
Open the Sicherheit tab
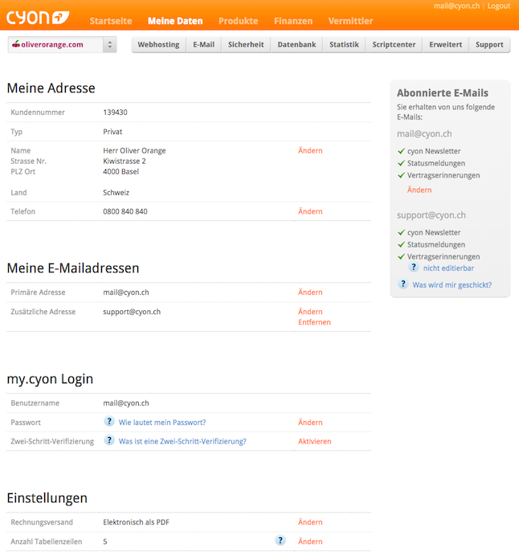click(246, 45)
